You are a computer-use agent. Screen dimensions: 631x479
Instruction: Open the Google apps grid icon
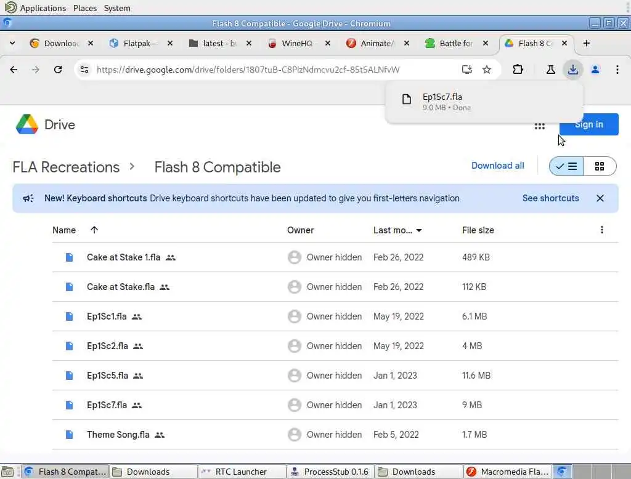tap(540, 126)
